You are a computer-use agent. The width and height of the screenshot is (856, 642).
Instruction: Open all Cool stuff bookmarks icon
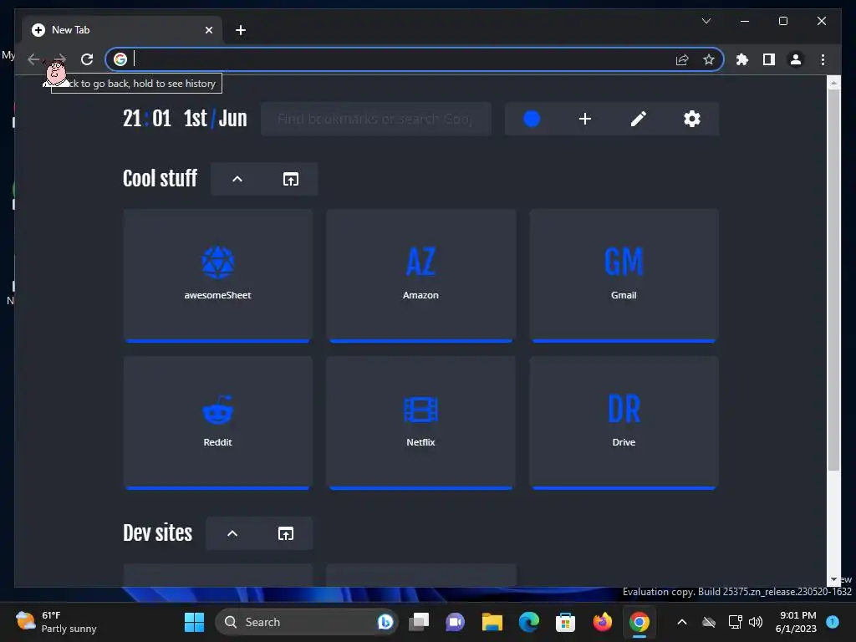[x=290, y=179]
